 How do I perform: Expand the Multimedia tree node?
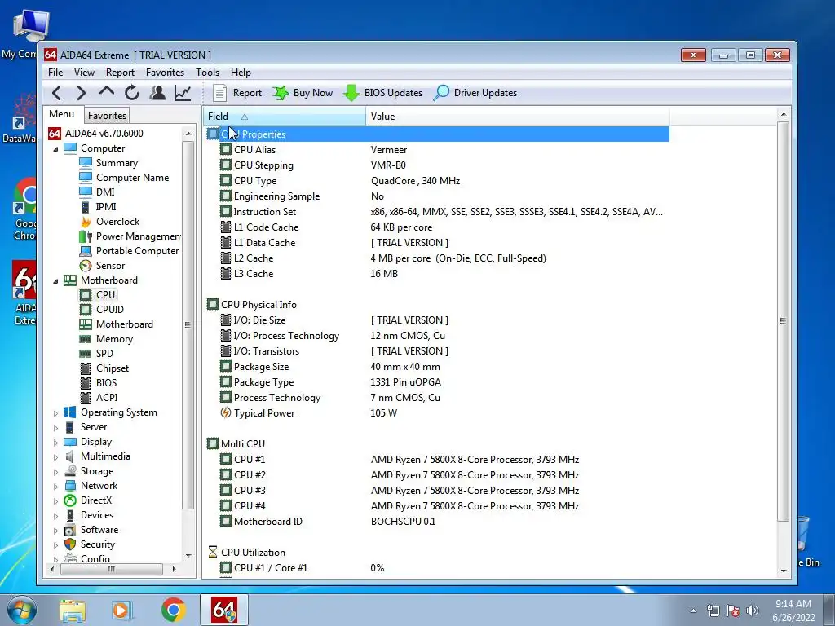[x=56, y=457]
